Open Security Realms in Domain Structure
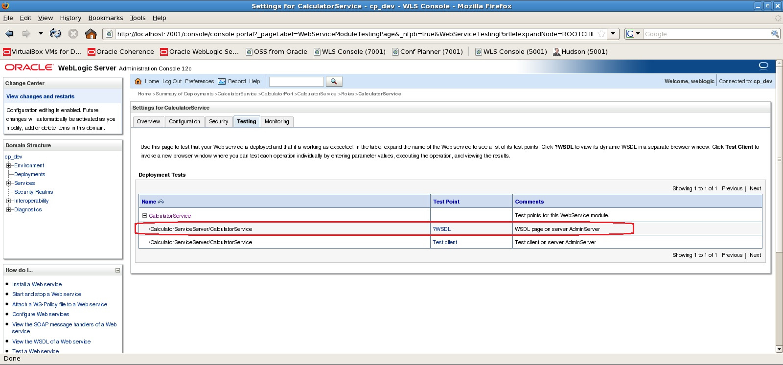 (33, 192)
